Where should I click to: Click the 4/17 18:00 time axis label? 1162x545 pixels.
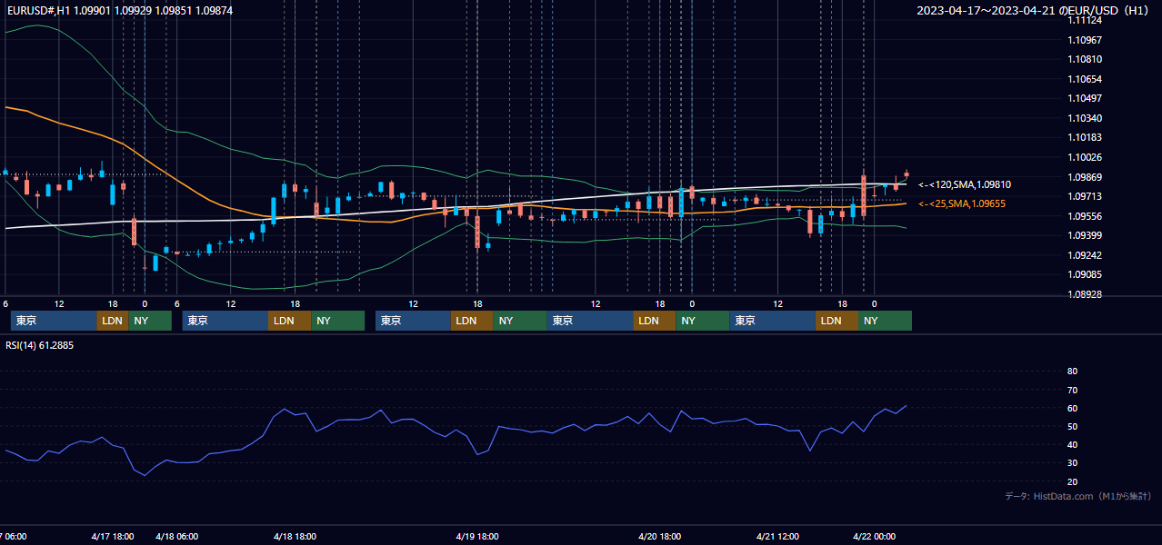click(113, 536)
